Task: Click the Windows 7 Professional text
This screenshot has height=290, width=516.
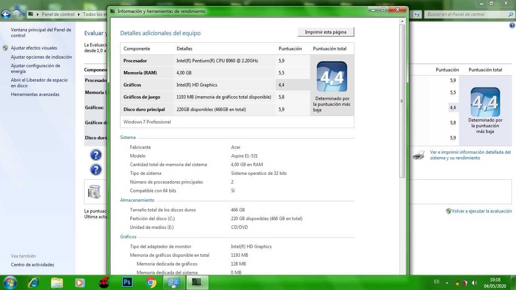Action: (147, 122)
